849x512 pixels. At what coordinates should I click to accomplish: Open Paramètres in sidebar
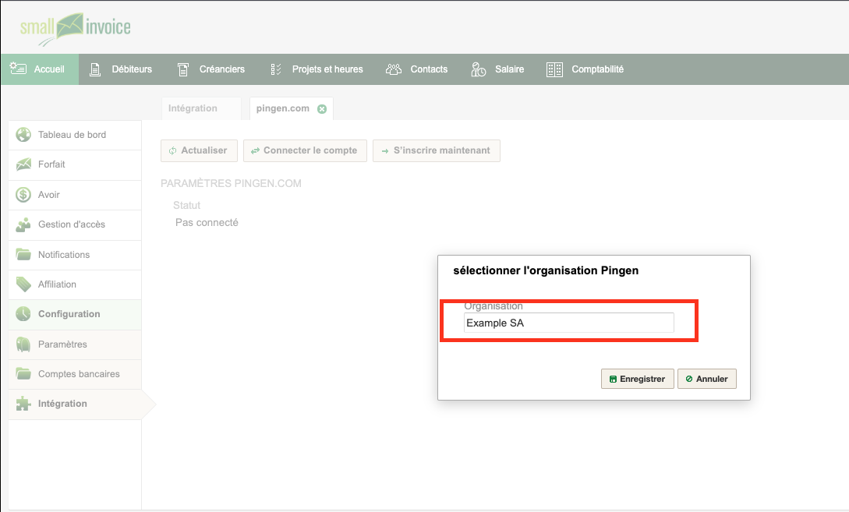75,344
